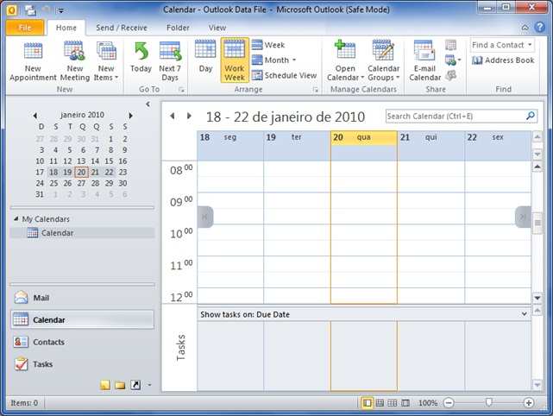The image size is (553, 416).
Task: Open the New Items menu
Action: click(106, 61)
